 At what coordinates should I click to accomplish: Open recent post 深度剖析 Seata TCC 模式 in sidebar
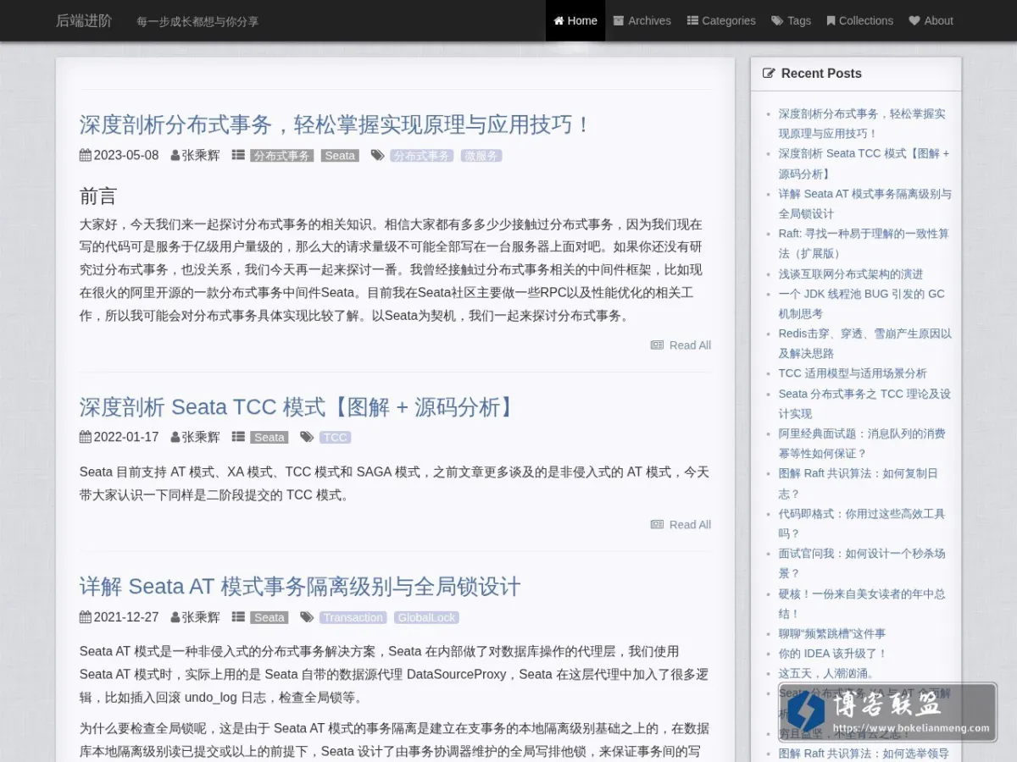pyautogui.click(x=864, y=163)
